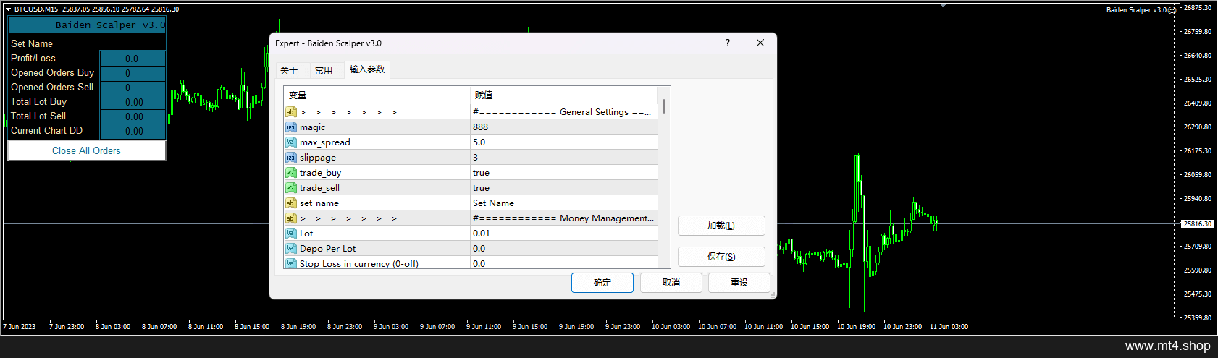Open the help question mark in dialog
This screenshot has width=1218, height=358.
[x=728, y=43]
